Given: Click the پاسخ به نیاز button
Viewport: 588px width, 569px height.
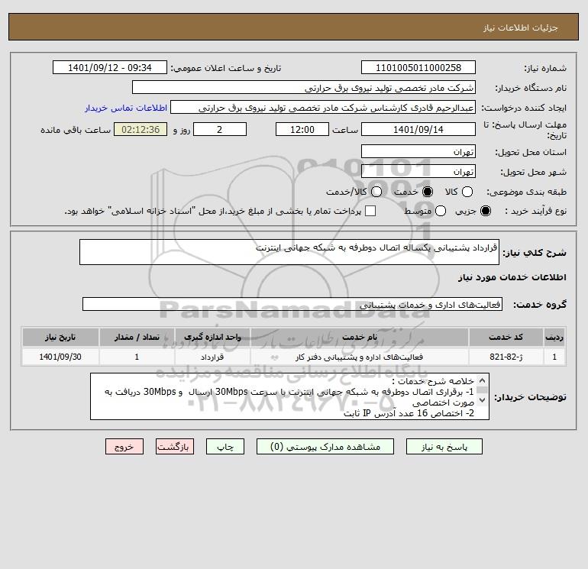Looking at the screenshot, I should pos(444,447).
